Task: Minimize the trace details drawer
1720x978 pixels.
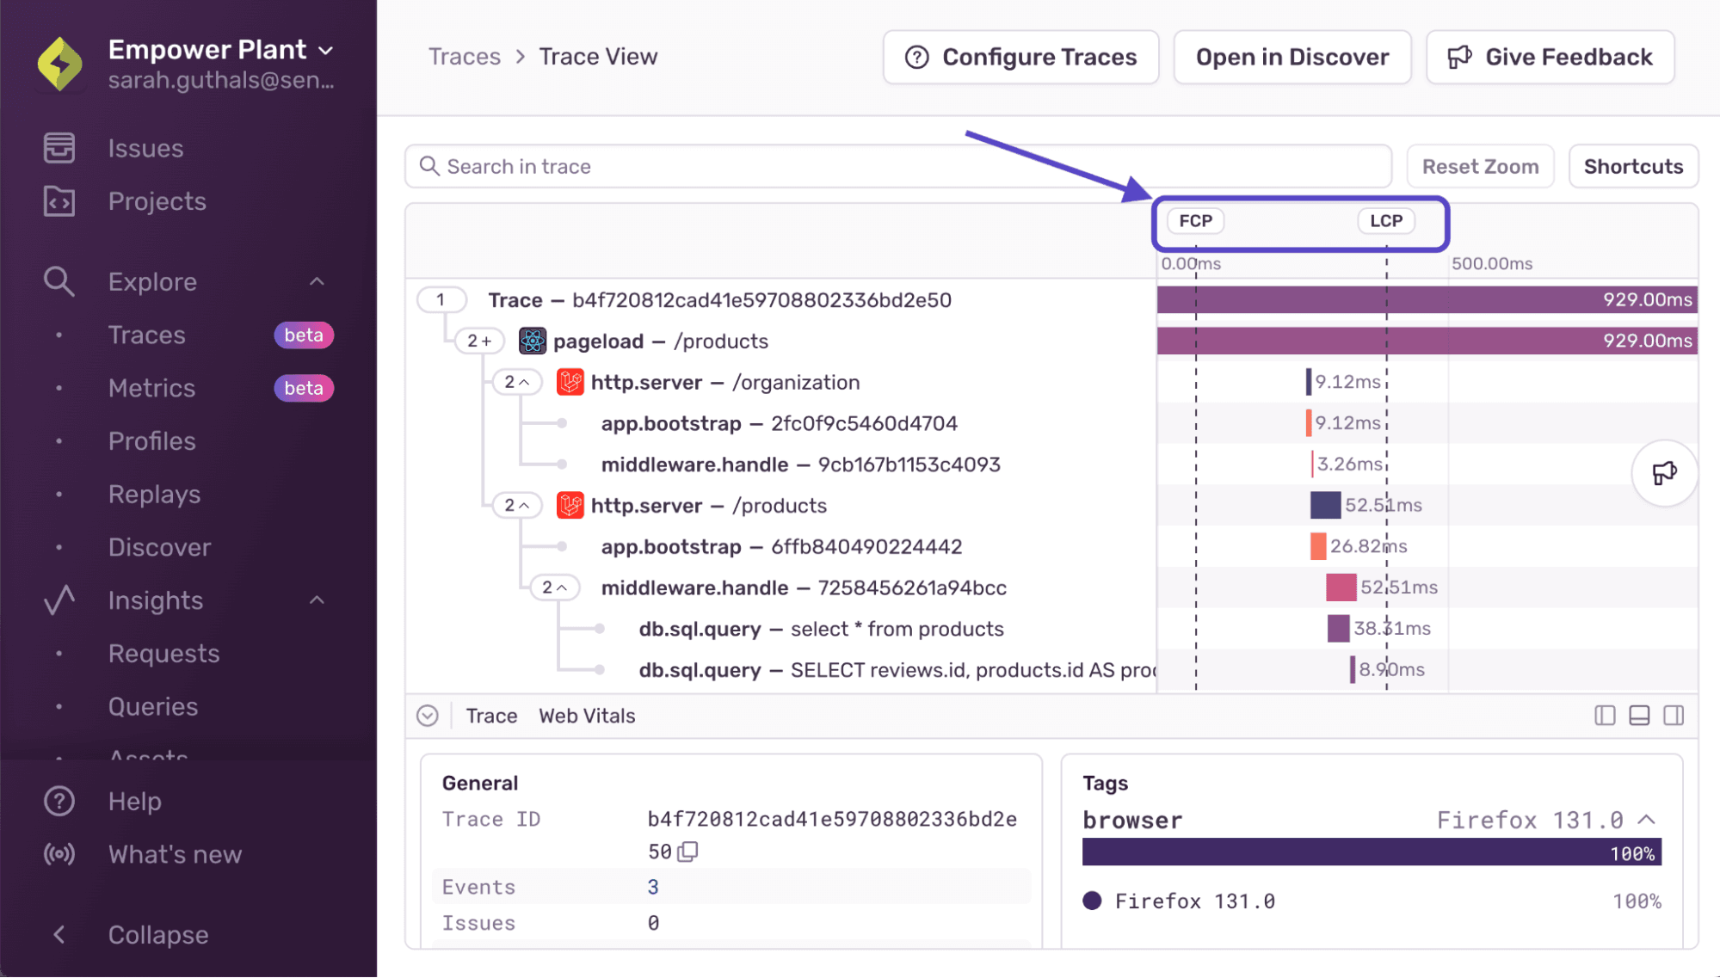Action: pos(428,716)
